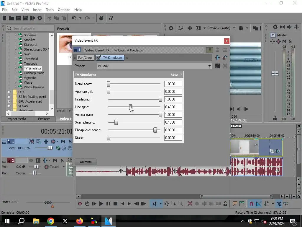This screenshot has height=227, width=302.
Task: Solo audio track 2 with S button
Action: coord(62,160)
